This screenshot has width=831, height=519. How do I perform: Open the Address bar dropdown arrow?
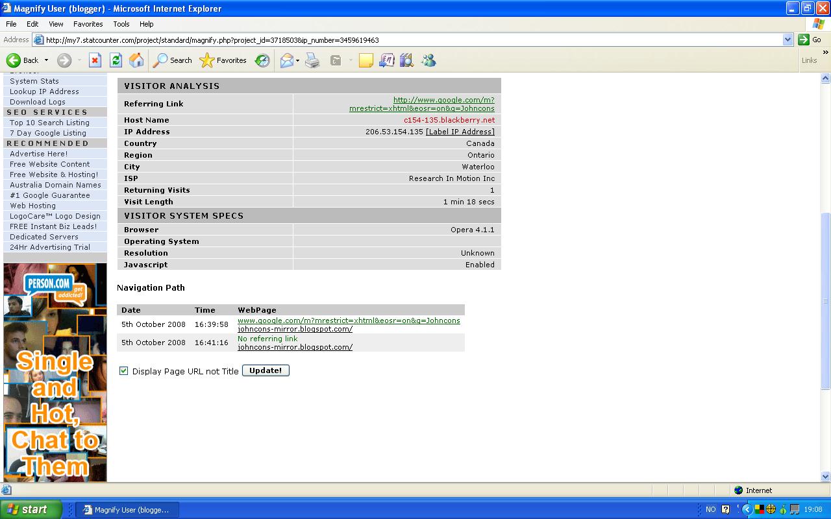(x=788, y=40)
